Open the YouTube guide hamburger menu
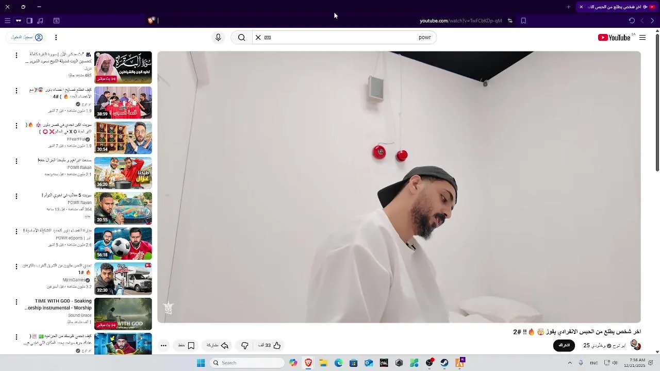Viewport: 660px width, 371px height. pos(642,38)
